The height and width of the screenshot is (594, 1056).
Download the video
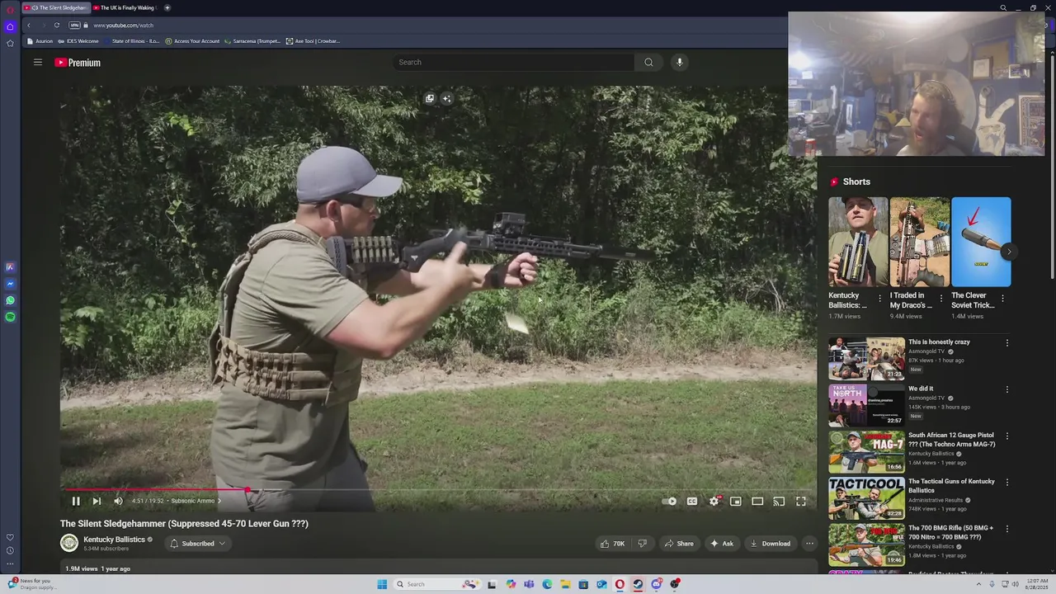(770, 544)
